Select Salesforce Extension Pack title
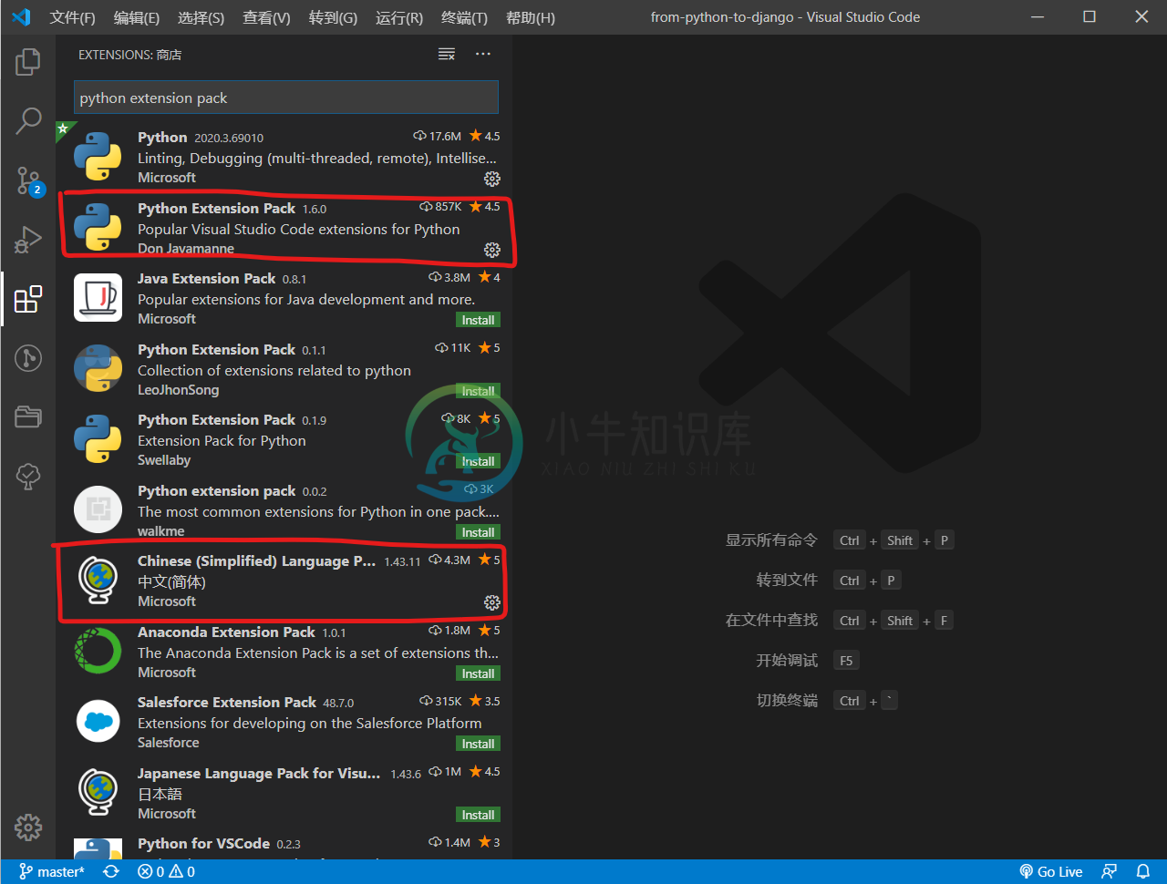This screenshot has width=1167, height=884. point(227,702)
